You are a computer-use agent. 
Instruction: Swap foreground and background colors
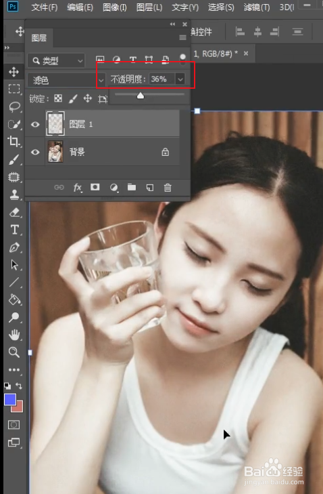pos(19,386)
